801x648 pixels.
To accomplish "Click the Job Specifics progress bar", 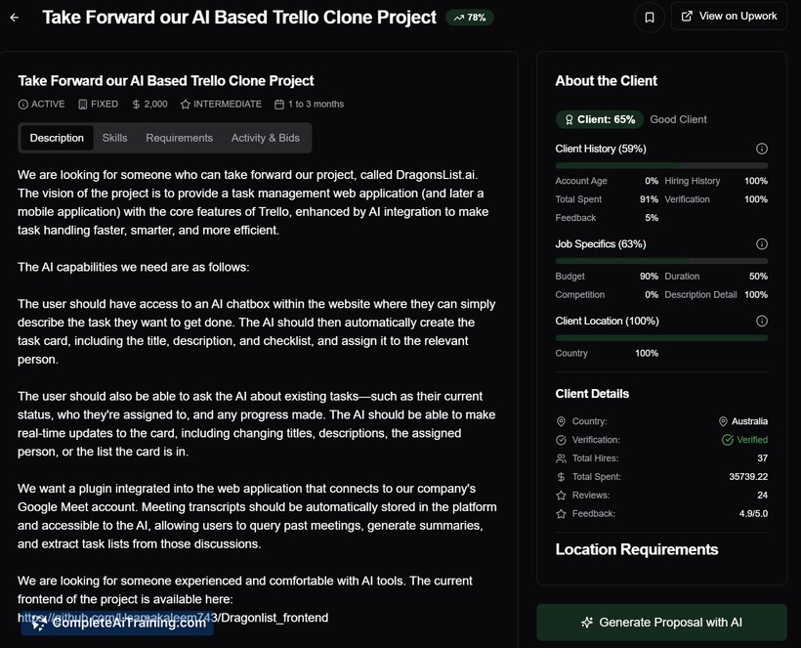I will [661, 261].
